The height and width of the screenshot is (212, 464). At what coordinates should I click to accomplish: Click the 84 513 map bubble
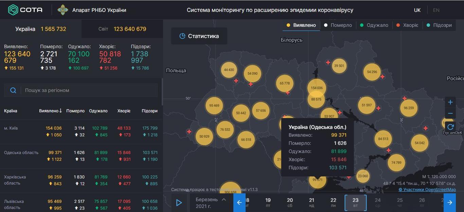[x=383, y=139]
